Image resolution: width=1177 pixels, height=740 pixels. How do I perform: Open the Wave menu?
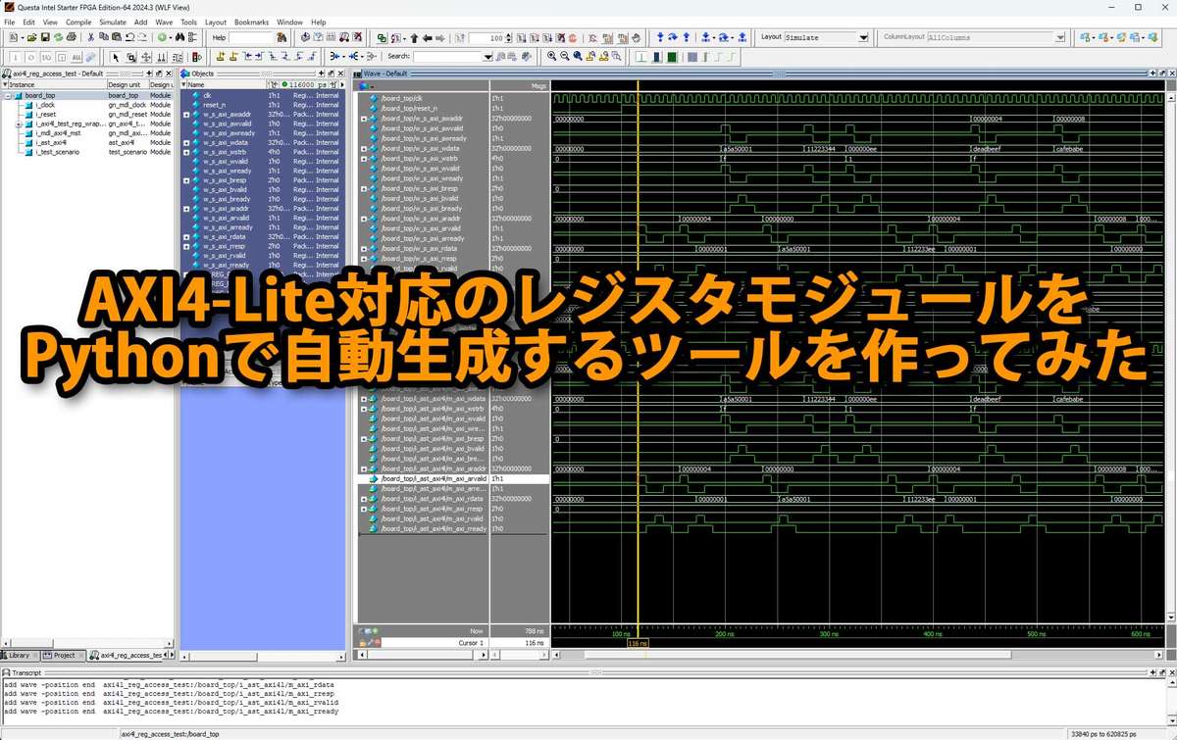coord(164,22)
